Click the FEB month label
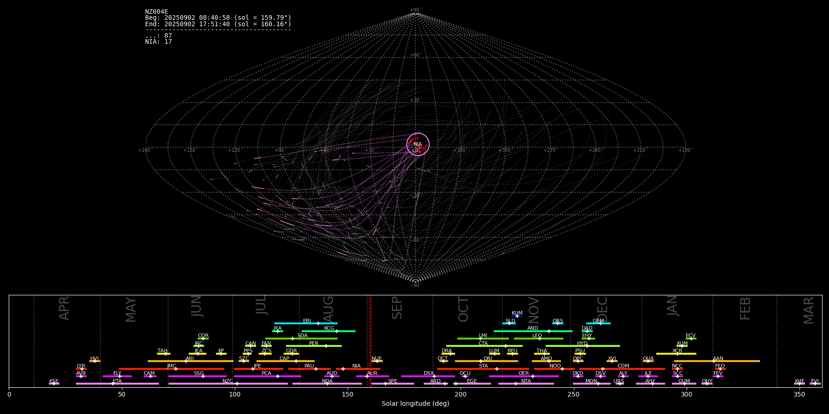The height and width of the screenshot is (414, 829). (x=745, y=309)
